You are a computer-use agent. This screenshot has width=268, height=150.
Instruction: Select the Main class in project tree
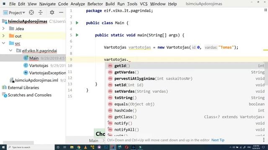pyautogui.click(x=34, y=58)
